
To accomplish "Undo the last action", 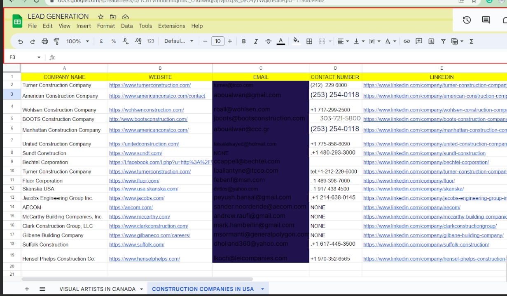I will (20, 41).
